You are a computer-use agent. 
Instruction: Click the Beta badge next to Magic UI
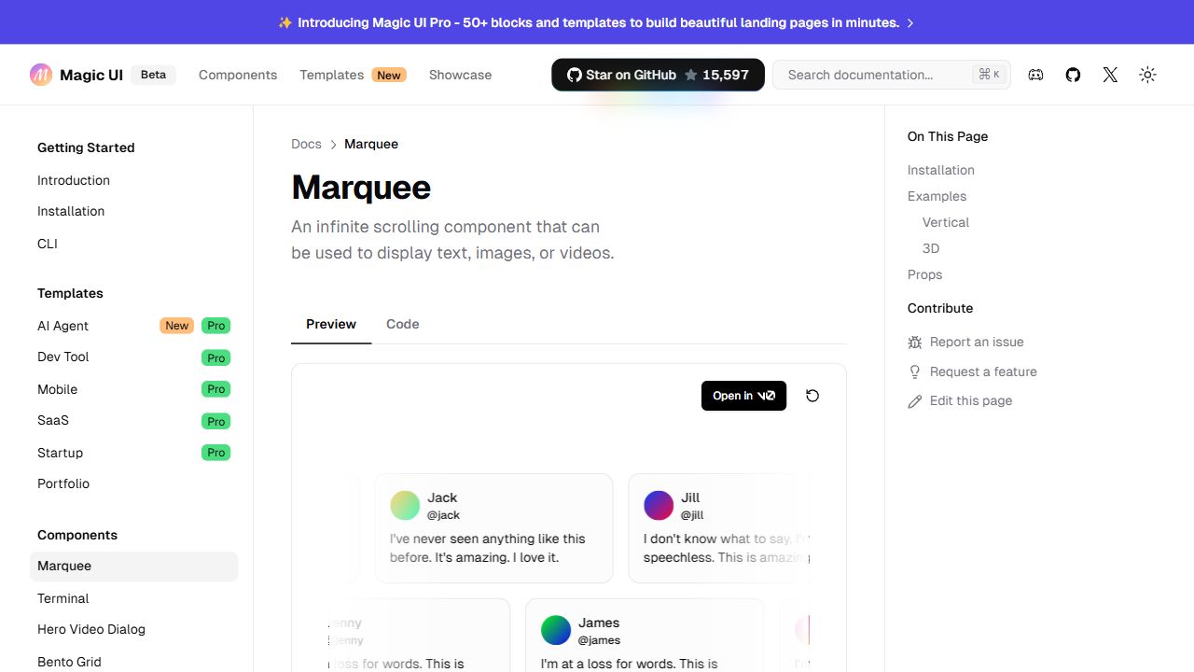click(x=153, y=75)
